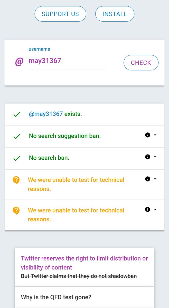This screenshot has height=308, width=169.
Task: Click the green checkmark on No search ban
Action: point(17,158)
